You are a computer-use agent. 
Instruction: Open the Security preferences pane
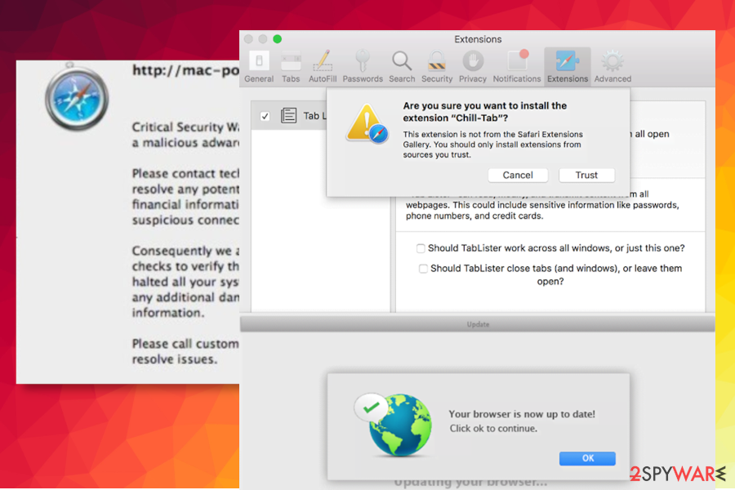point(436,67)
